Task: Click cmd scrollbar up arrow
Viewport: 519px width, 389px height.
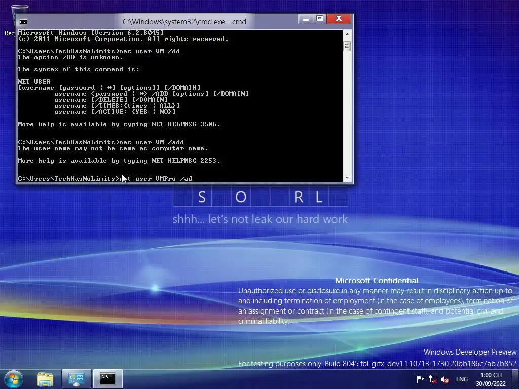Action: 347,34
